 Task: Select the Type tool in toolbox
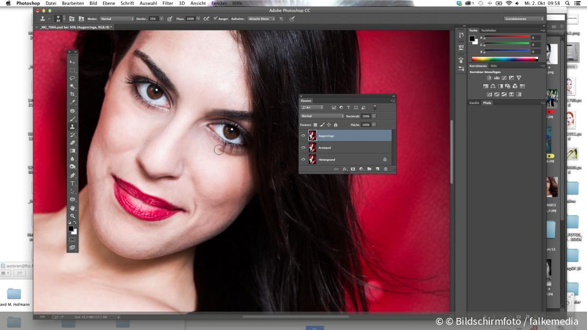pyautogui.click(x=72, y=183)
